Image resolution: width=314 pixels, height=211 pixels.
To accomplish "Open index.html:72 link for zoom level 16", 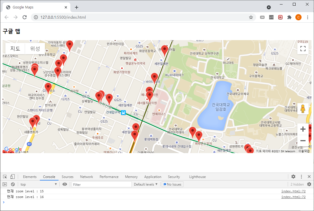I will point(293,197).
